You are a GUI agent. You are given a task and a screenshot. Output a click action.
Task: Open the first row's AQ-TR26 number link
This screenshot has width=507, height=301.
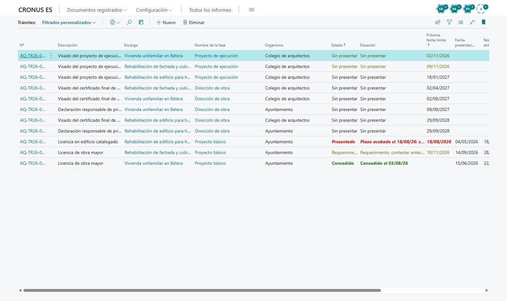(33, 56)
